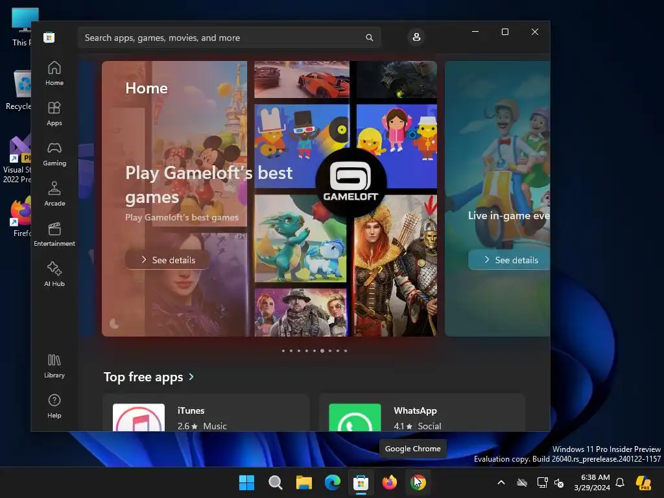Open the user account profile icon
The width and height of the screenshot is (664, 498).
(x=416, y=37)
